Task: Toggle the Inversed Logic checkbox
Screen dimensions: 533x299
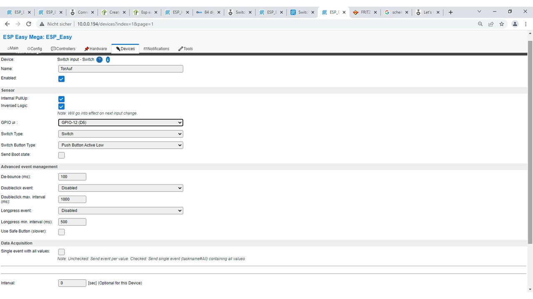Action: click(61, 106)
